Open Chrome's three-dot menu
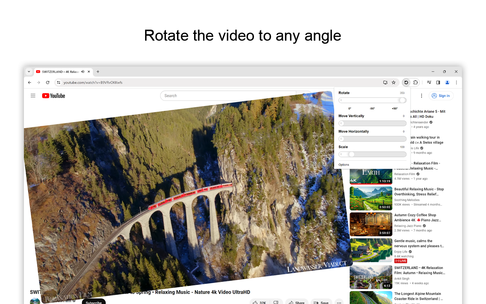Image resolution: width=486 pixels, height=304 pixels. click(x=456, y=82)
